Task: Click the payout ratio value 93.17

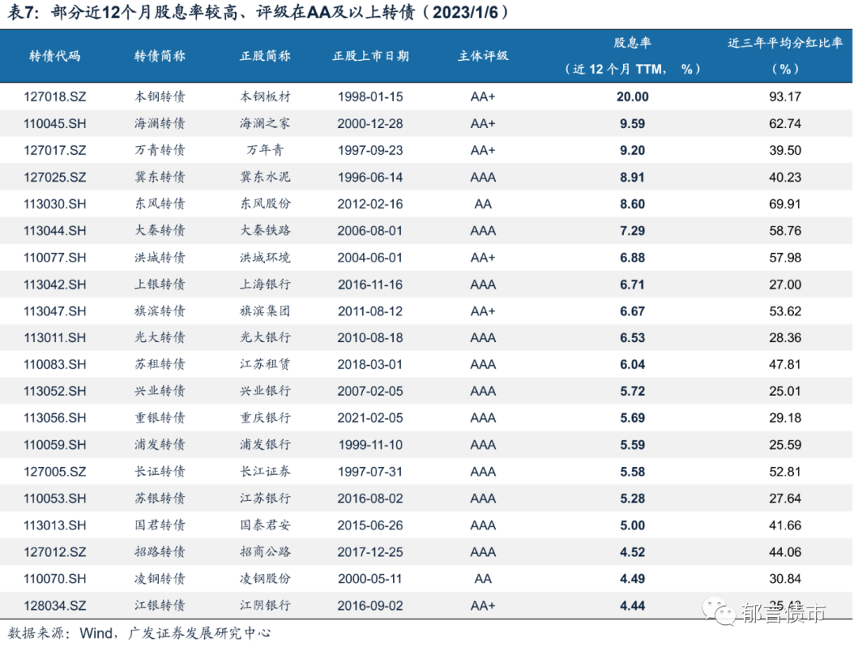Action: tap(785, 97)
